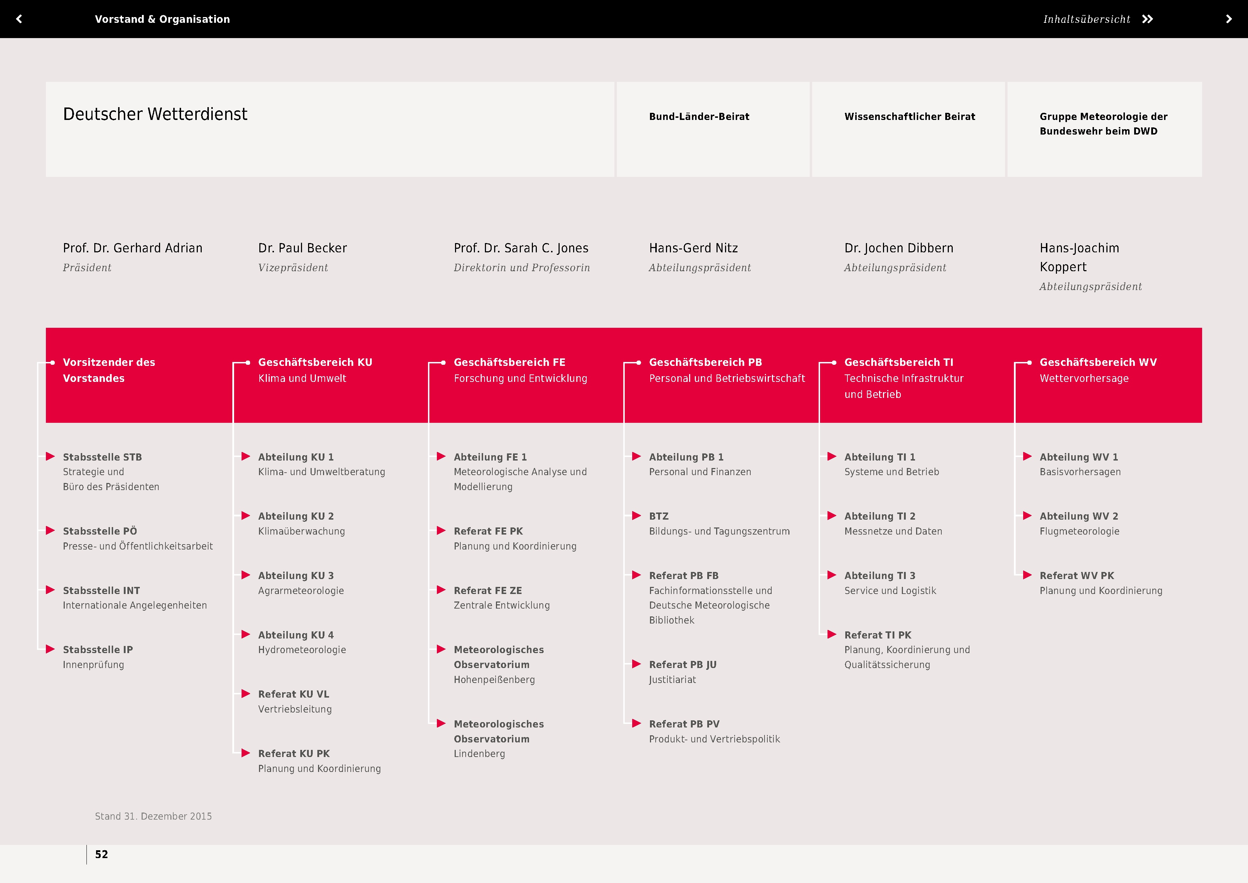Click the Presse- und Öffentlichkeitsarbeit text
The image size is (1248, 883).
(138, 546)
